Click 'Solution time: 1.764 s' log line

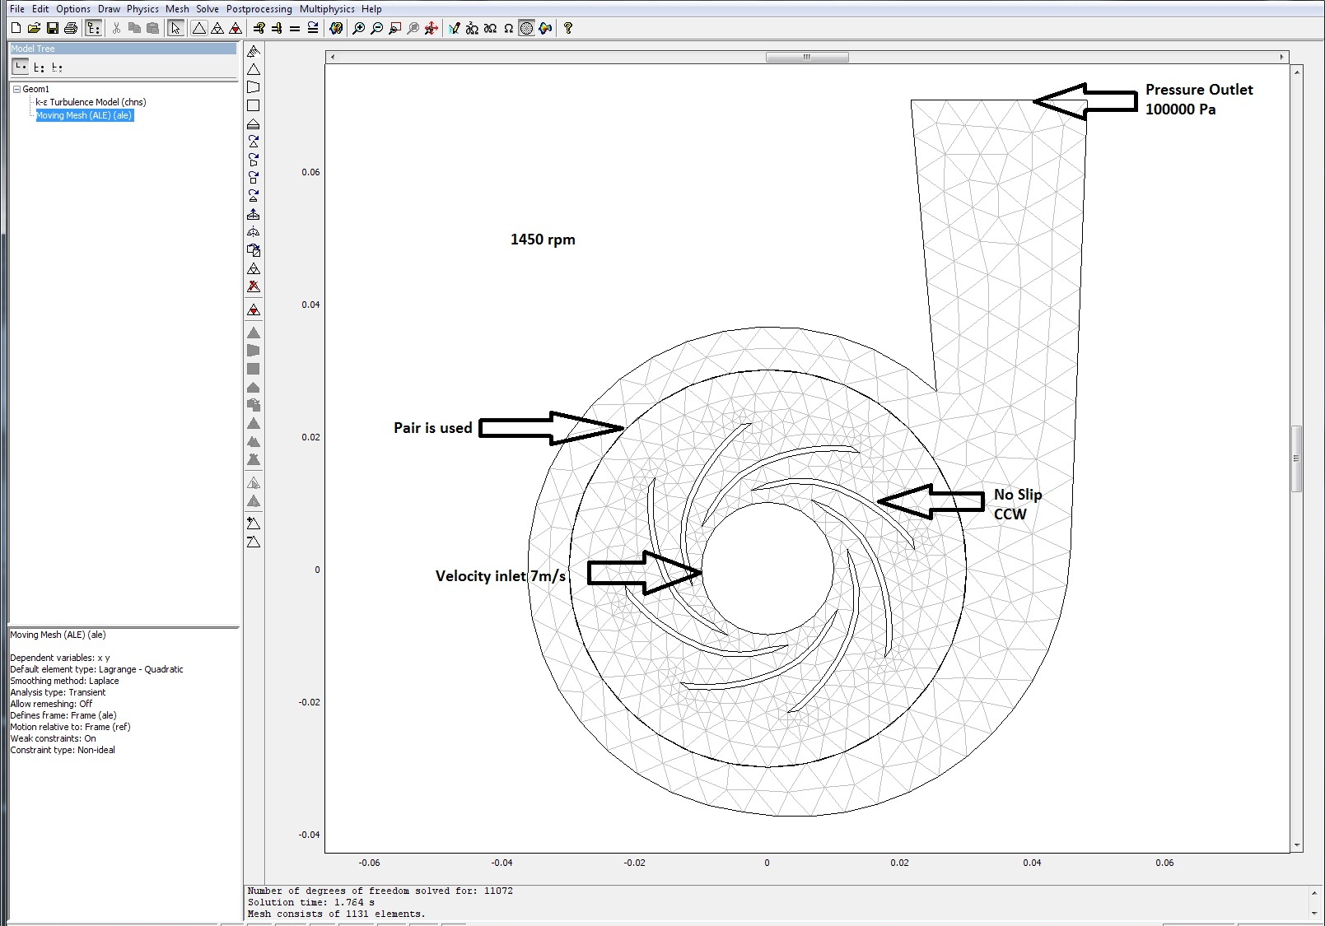click(x=311, y=902)
